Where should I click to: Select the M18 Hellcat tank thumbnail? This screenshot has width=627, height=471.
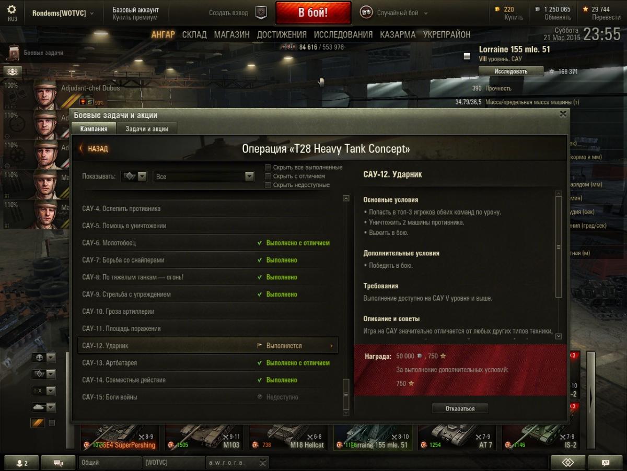(x=289, y=437)
